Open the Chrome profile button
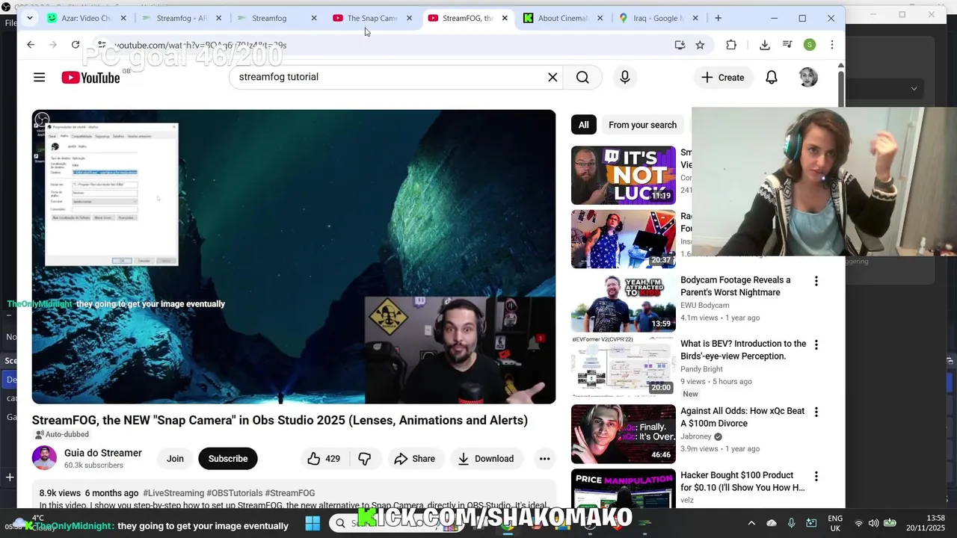The image size is (957, 538). click(810, 45)
